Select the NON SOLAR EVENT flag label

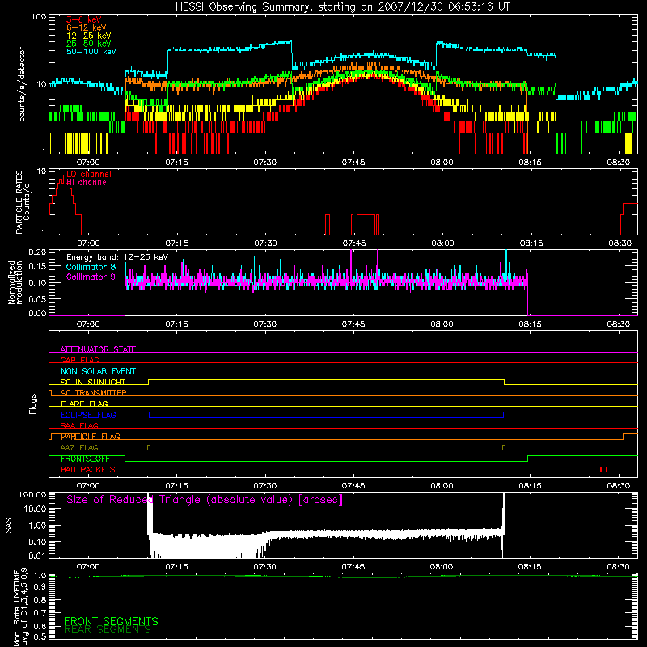(x=98, y=371)
